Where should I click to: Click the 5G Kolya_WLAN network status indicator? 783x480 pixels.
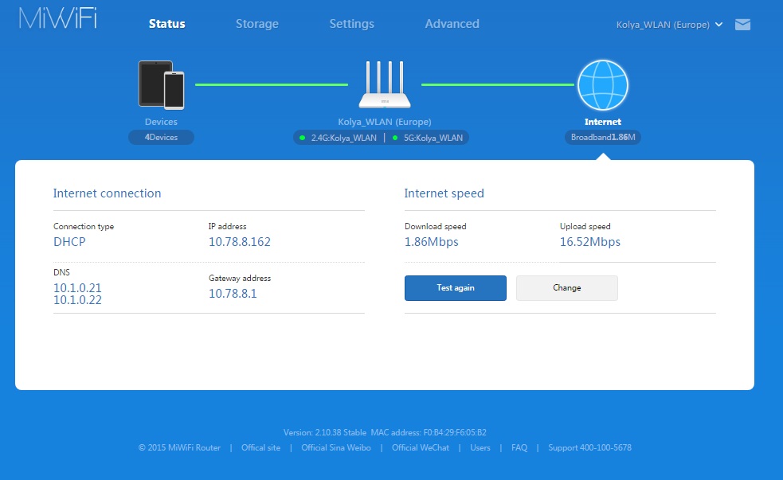pyautogui.click(x=428, y=138)
